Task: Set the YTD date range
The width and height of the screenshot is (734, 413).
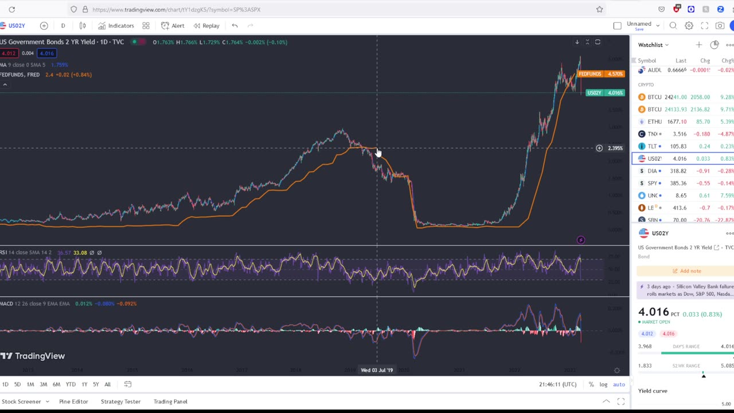Action: click(x=71, y=384)
